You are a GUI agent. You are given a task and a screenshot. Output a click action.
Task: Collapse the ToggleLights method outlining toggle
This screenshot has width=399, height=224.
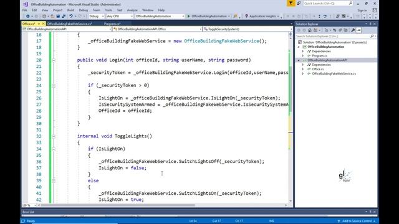[x=54, y=136]
